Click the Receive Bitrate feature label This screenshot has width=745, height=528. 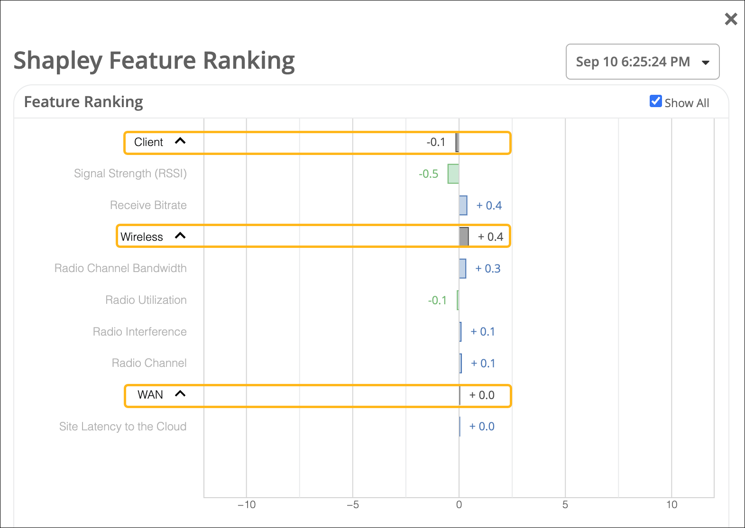(148, 205)
